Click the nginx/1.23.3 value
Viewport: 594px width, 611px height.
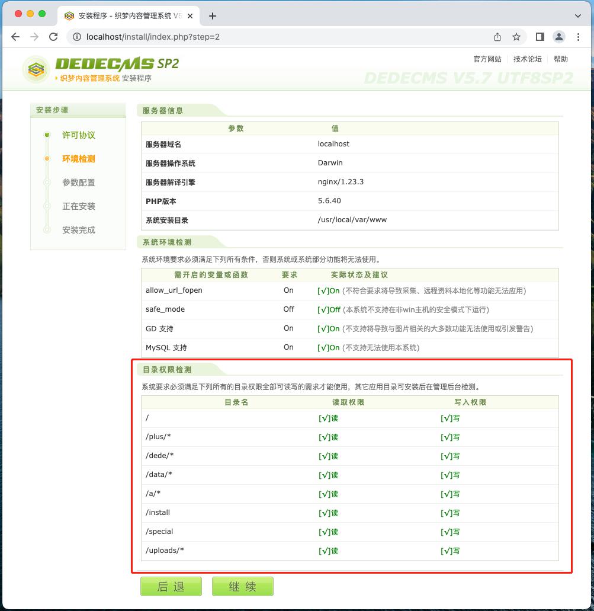click(341, 181)
